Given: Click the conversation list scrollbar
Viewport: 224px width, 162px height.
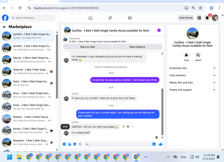Looking at the screenshot, I should coord(57,66).
